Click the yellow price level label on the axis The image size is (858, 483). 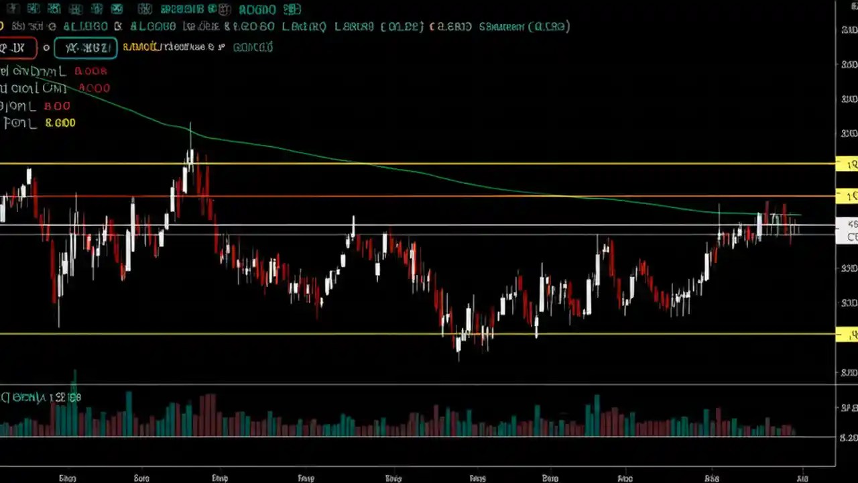point(846,163)
